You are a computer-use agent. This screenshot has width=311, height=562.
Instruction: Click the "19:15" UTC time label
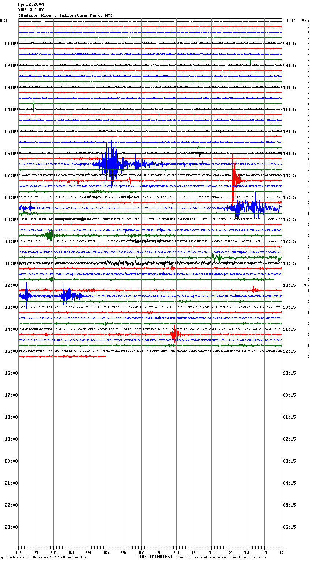coord(289,285)
